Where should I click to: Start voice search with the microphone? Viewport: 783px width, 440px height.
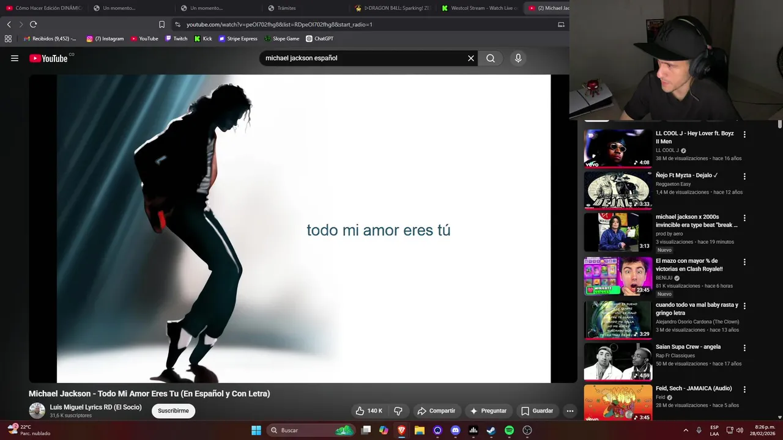coord(518,58)
